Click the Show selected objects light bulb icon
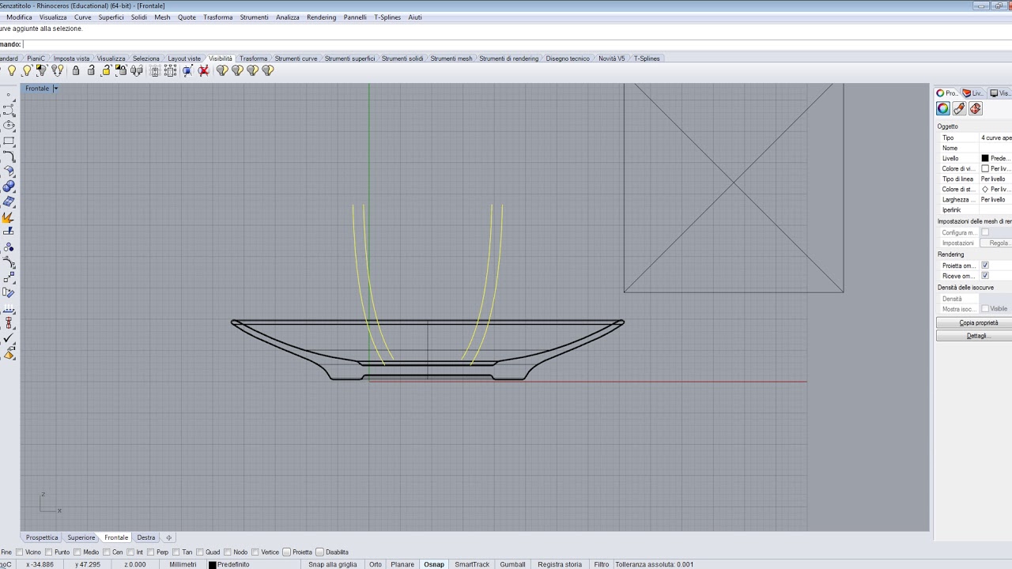Viewport: 1012px width, 569px height. click(27, 70)
